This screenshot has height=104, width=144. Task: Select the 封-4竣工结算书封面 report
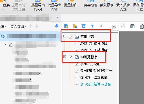coord(96,84)
